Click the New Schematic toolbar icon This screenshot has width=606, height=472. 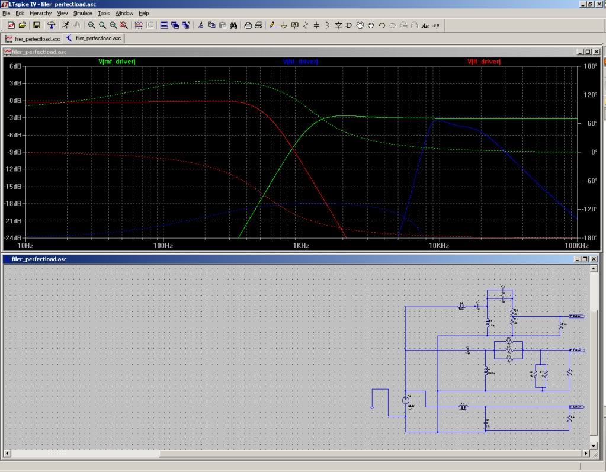[11, 25]
